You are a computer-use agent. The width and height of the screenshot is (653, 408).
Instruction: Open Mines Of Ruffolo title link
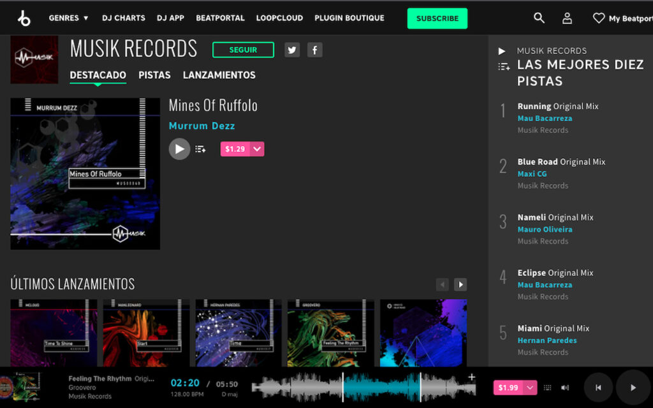213,105
